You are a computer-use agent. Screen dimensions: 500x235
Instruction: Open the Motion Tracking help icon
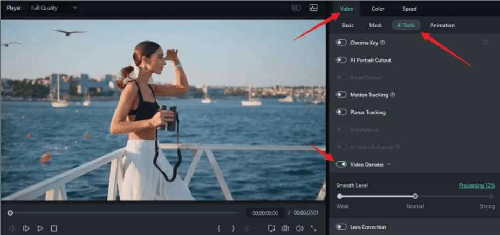(393, 95)
